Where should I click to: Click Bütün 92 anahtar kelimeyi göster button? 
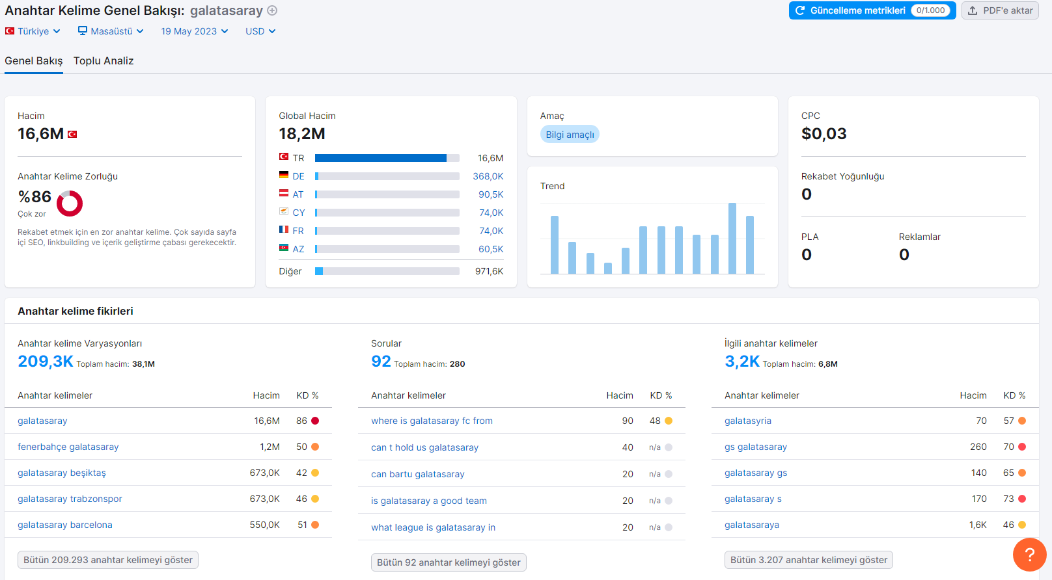449,562
